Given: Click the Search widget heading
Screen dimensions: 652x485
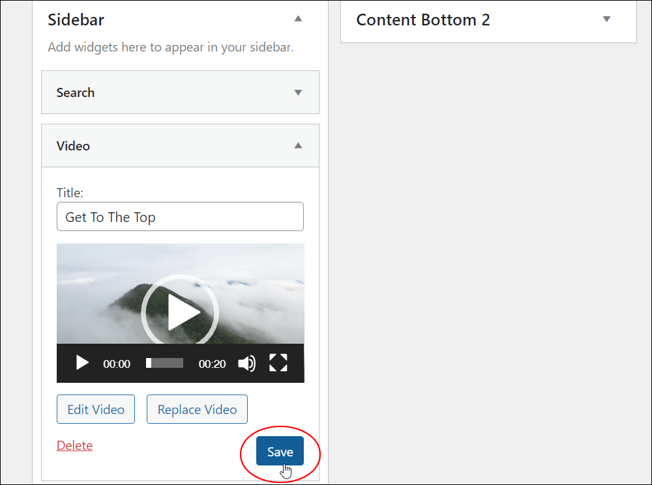Looking at the screenshot, I should coord(75,92).
